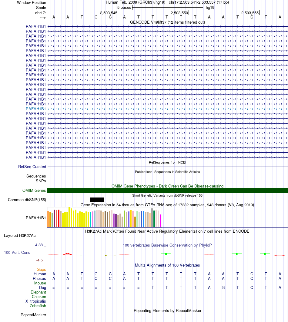This screenshot has height=322, width=288.
Task: Click the 'Scale' track label
Action: 41,8
